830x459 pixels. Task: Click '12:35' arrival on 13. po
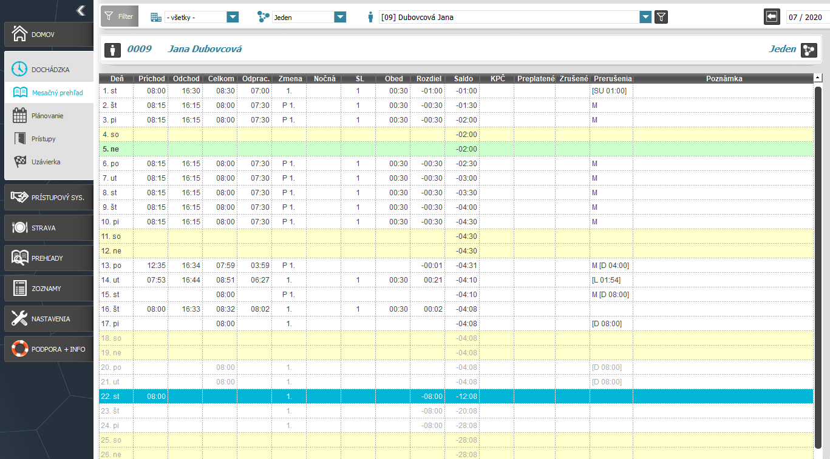(x=156, y=266)
